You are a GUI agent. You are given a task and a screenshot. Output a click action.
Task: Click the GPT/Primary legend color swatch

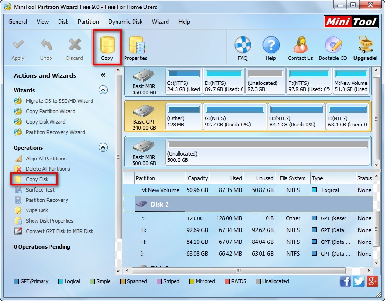click(x=16, y=281)
